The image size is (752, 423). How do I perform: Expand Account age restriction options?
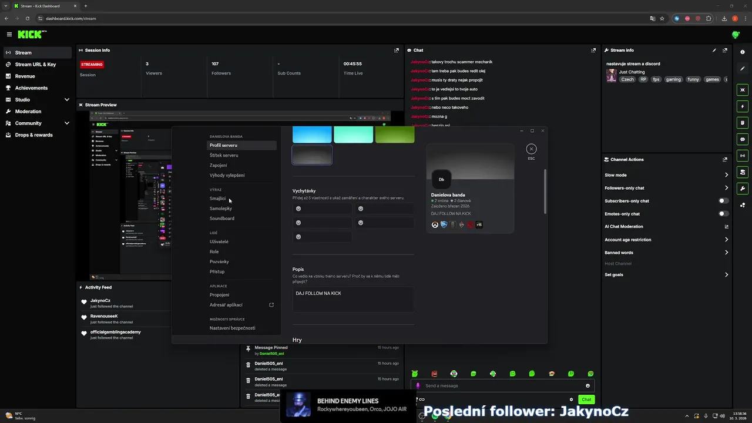click(x=726, y=240)
